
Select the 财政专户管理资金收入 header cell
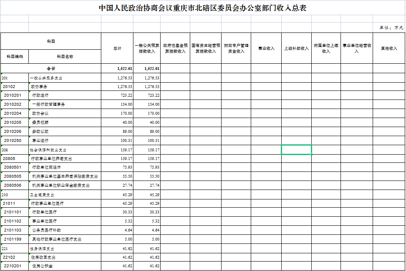(236, 48)
